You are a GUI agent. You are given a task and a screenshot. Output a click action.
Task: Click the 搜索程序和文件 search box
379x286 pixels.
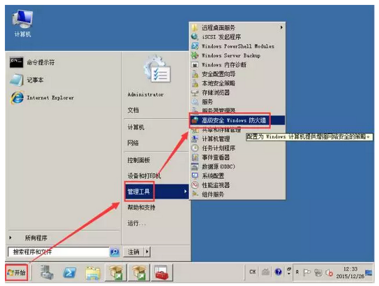(59, 252)
